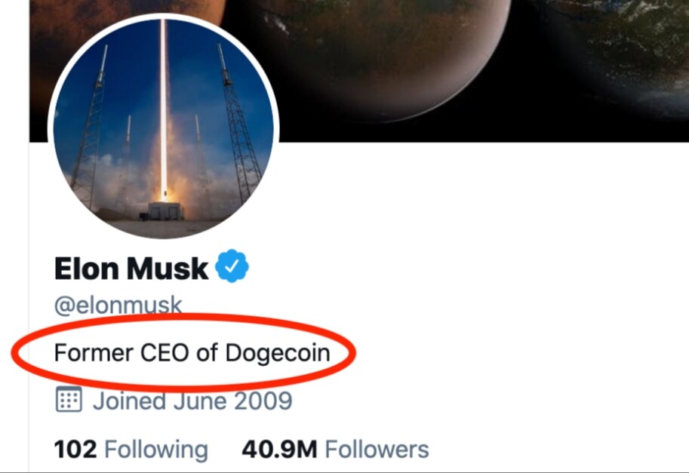Open the 40.9M Followers list

click(335, 450)
